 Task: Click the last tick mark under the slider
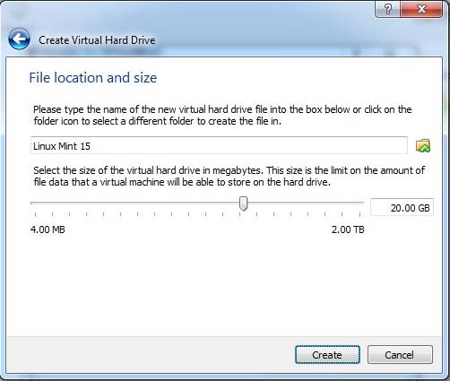pyautogui.click(x=359, y=214)
